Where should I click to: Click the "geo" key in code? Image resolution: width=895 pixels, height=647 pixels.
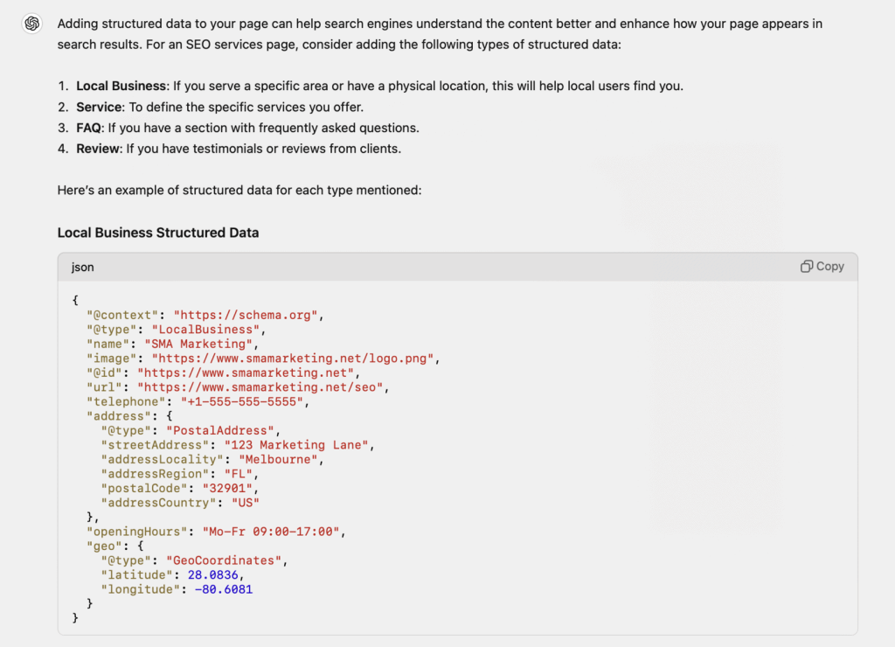pyautogui.click(x=105, y=546)
